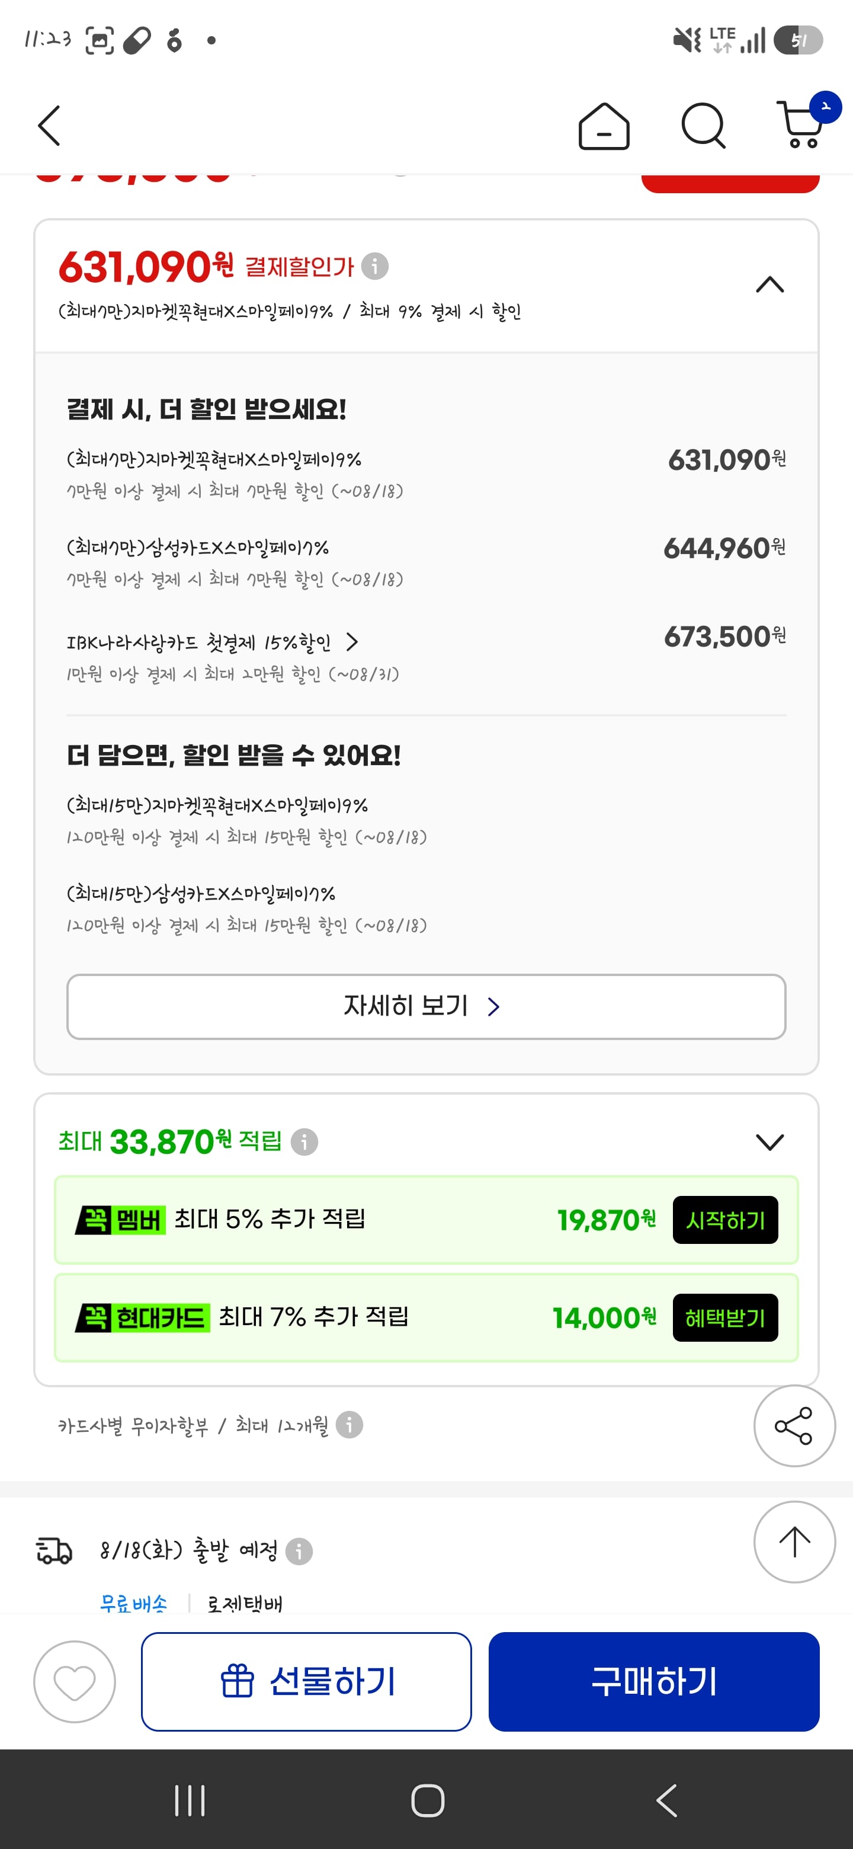This screenshot has width=853, height=1849.
Task: Click 혜택받기 for 현대카드 적립
Action: [x=725, y=1318]
